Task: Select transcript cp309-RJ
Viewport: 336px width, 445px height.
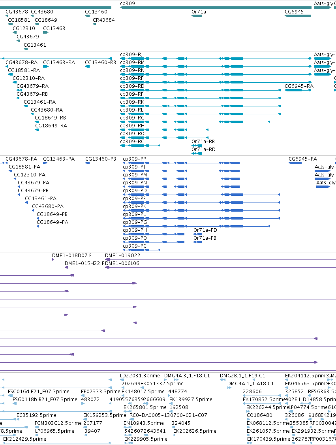Action: [x=131, y=55]
